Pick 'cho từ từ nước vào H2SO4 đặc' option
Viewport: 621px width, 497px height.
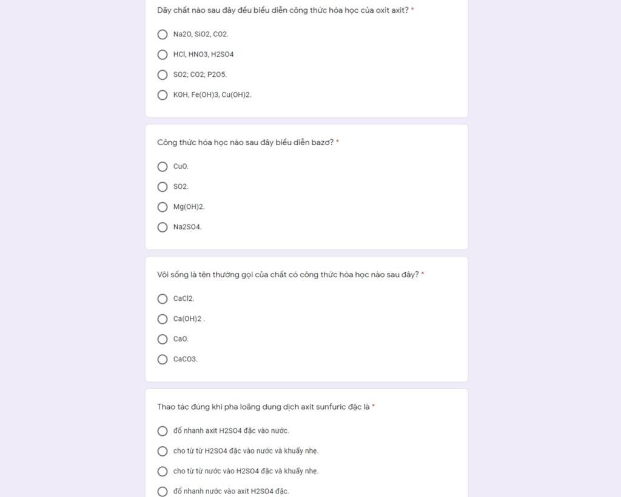point(163,472)
